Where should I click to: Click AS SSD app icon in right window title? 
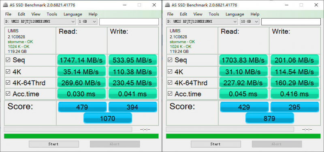click(x=168, y=5)
